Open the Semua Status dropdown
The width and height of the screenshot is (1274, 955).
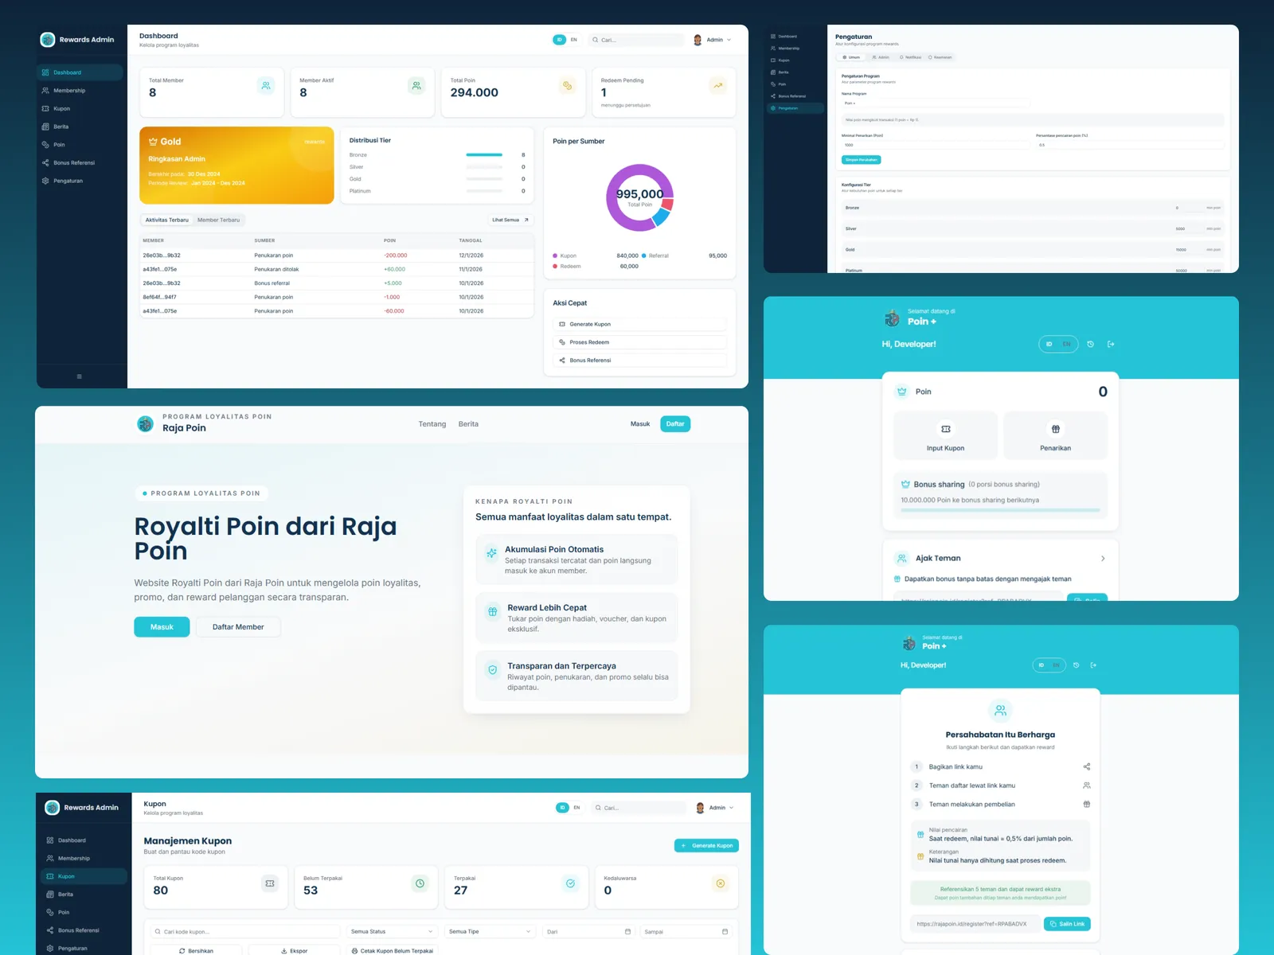[391, 932]
